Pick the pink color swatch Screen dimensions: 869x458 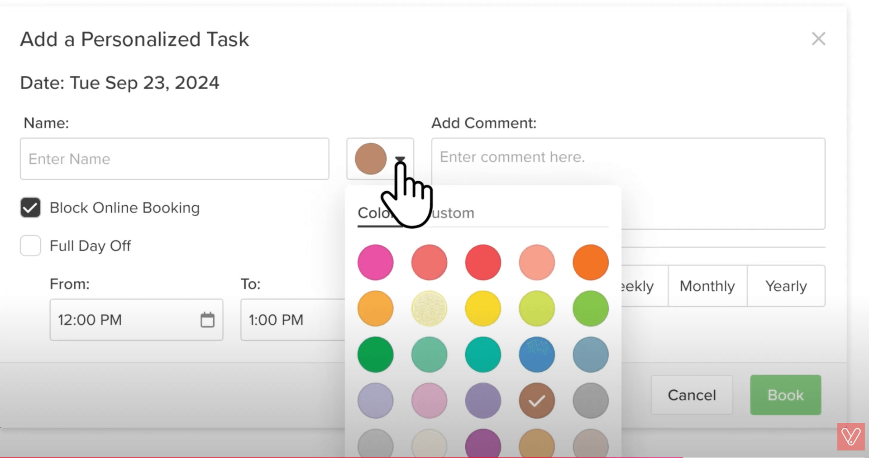[375, 262]
